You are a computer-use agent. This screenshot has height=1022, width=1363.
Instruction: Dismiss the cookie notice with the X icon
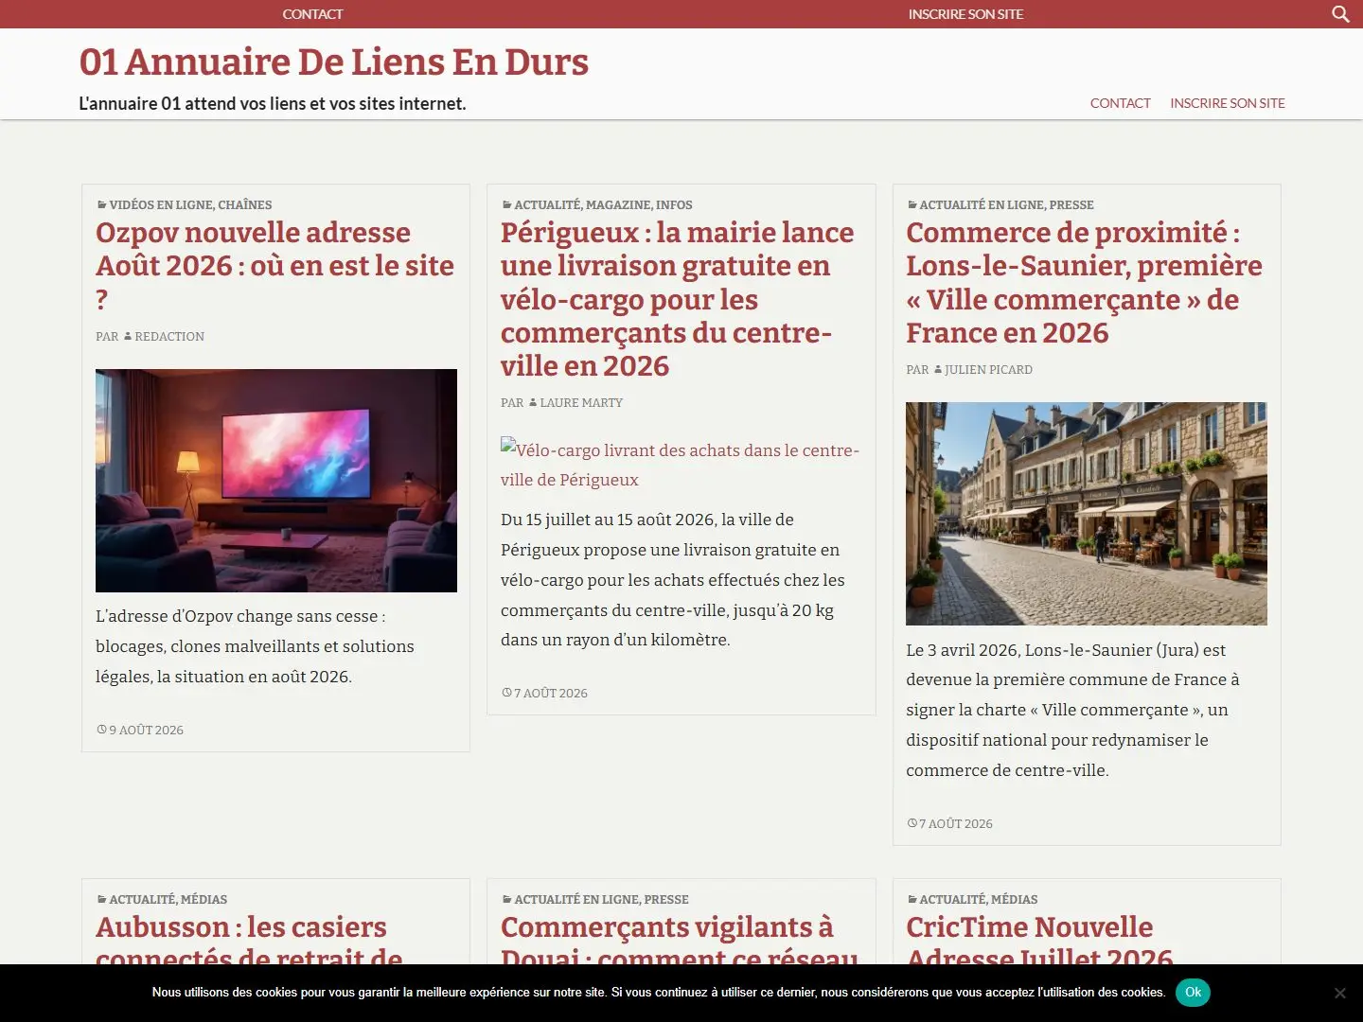(x=1339, y=993)
